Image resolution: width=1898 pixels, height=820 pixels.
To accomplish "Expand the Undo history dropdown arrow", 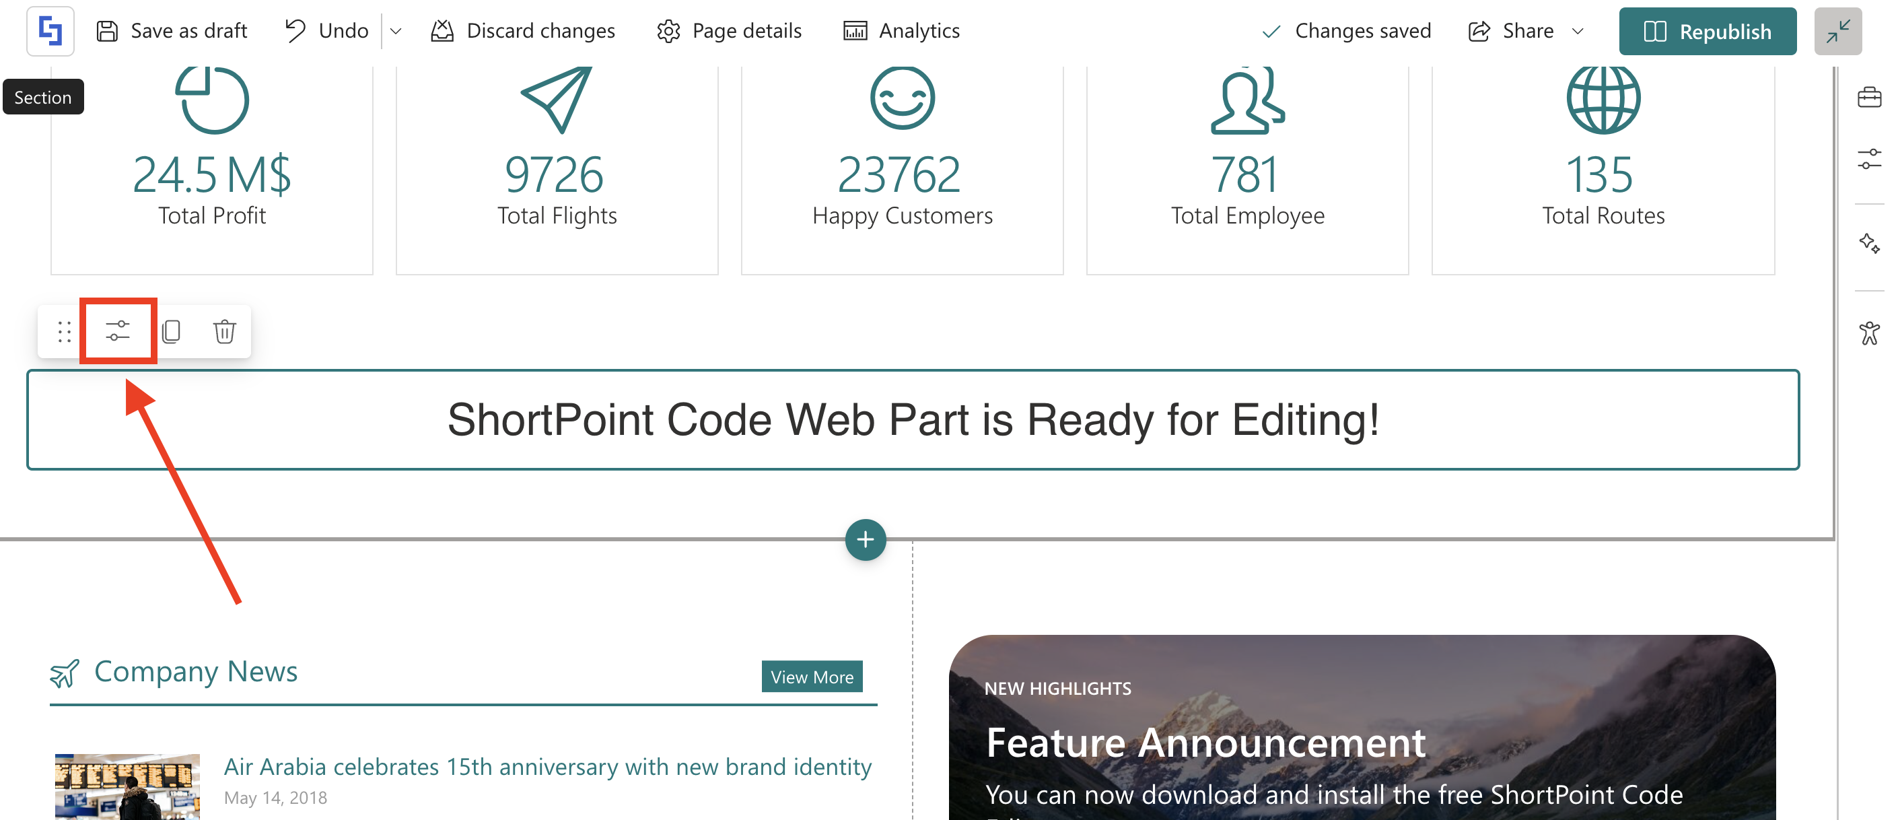I will 396,31.
